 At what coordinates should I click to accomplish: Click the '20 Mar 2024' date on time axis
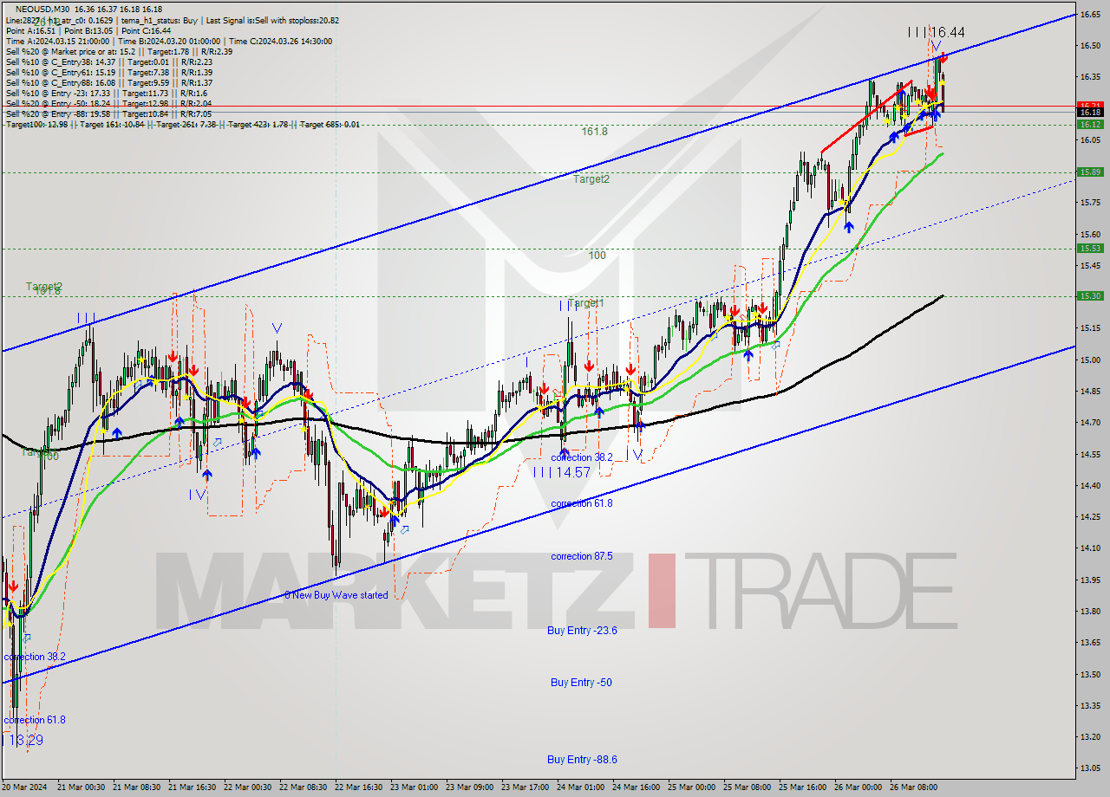[24, 787]
